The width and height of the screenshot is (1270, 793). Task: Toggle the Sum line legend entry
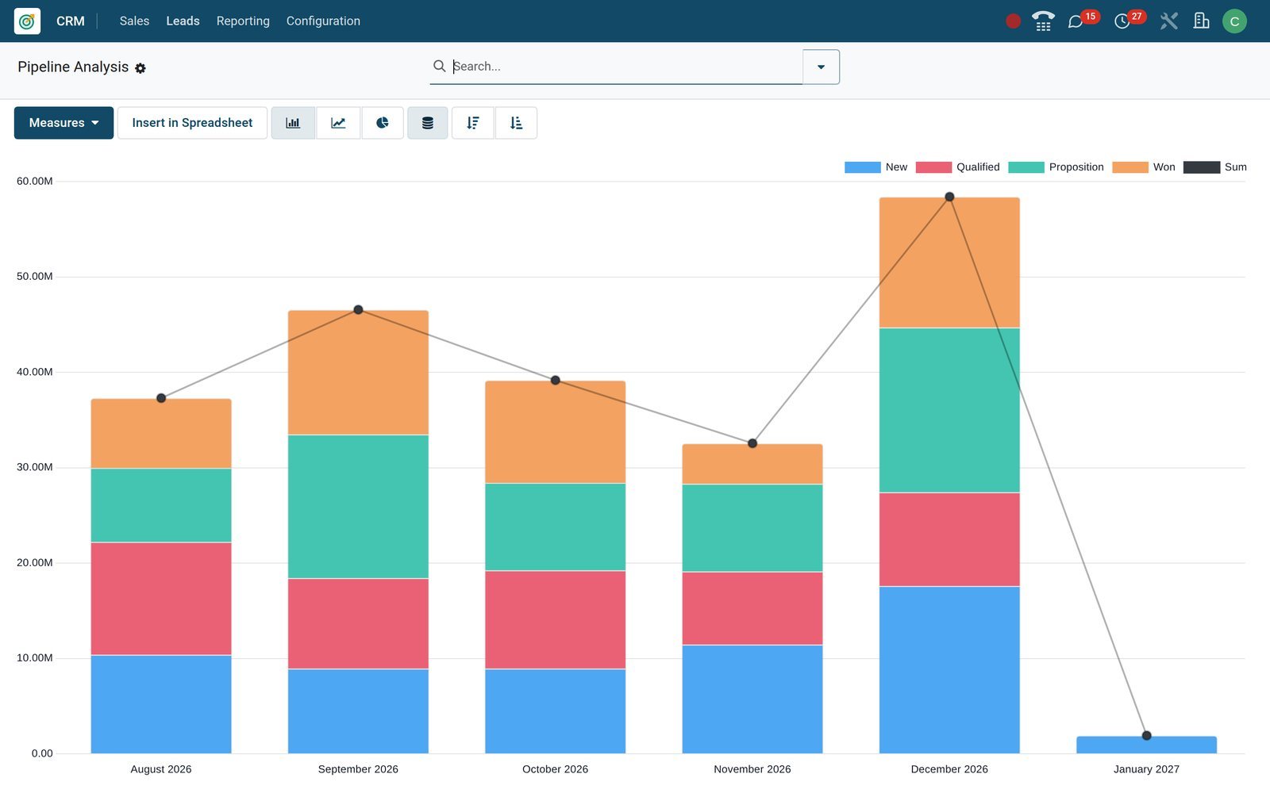click(1214, 167)
